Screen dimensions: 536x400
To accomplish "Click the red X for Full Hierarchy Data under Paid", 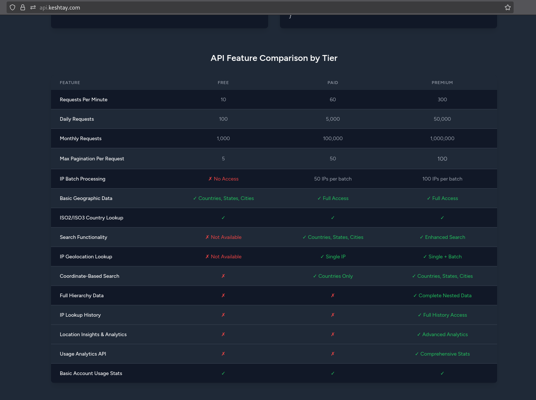I will click(x=333, y=295).
